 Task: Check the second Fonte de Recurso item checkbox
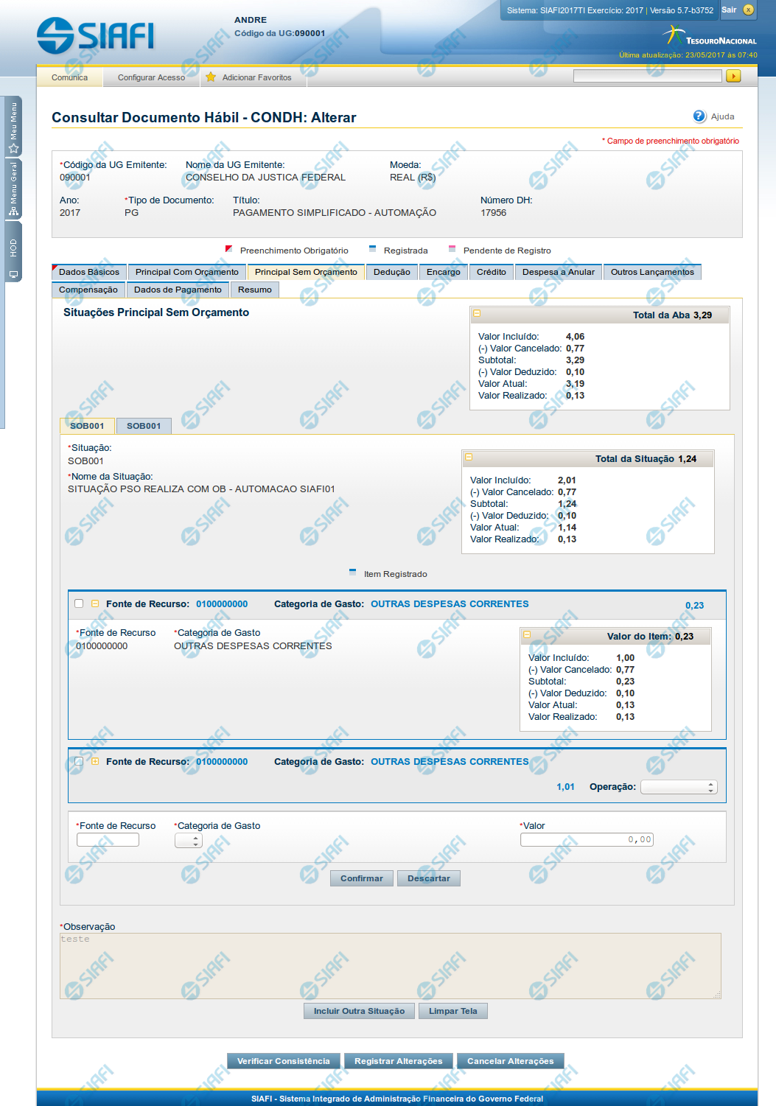(79, 761)
